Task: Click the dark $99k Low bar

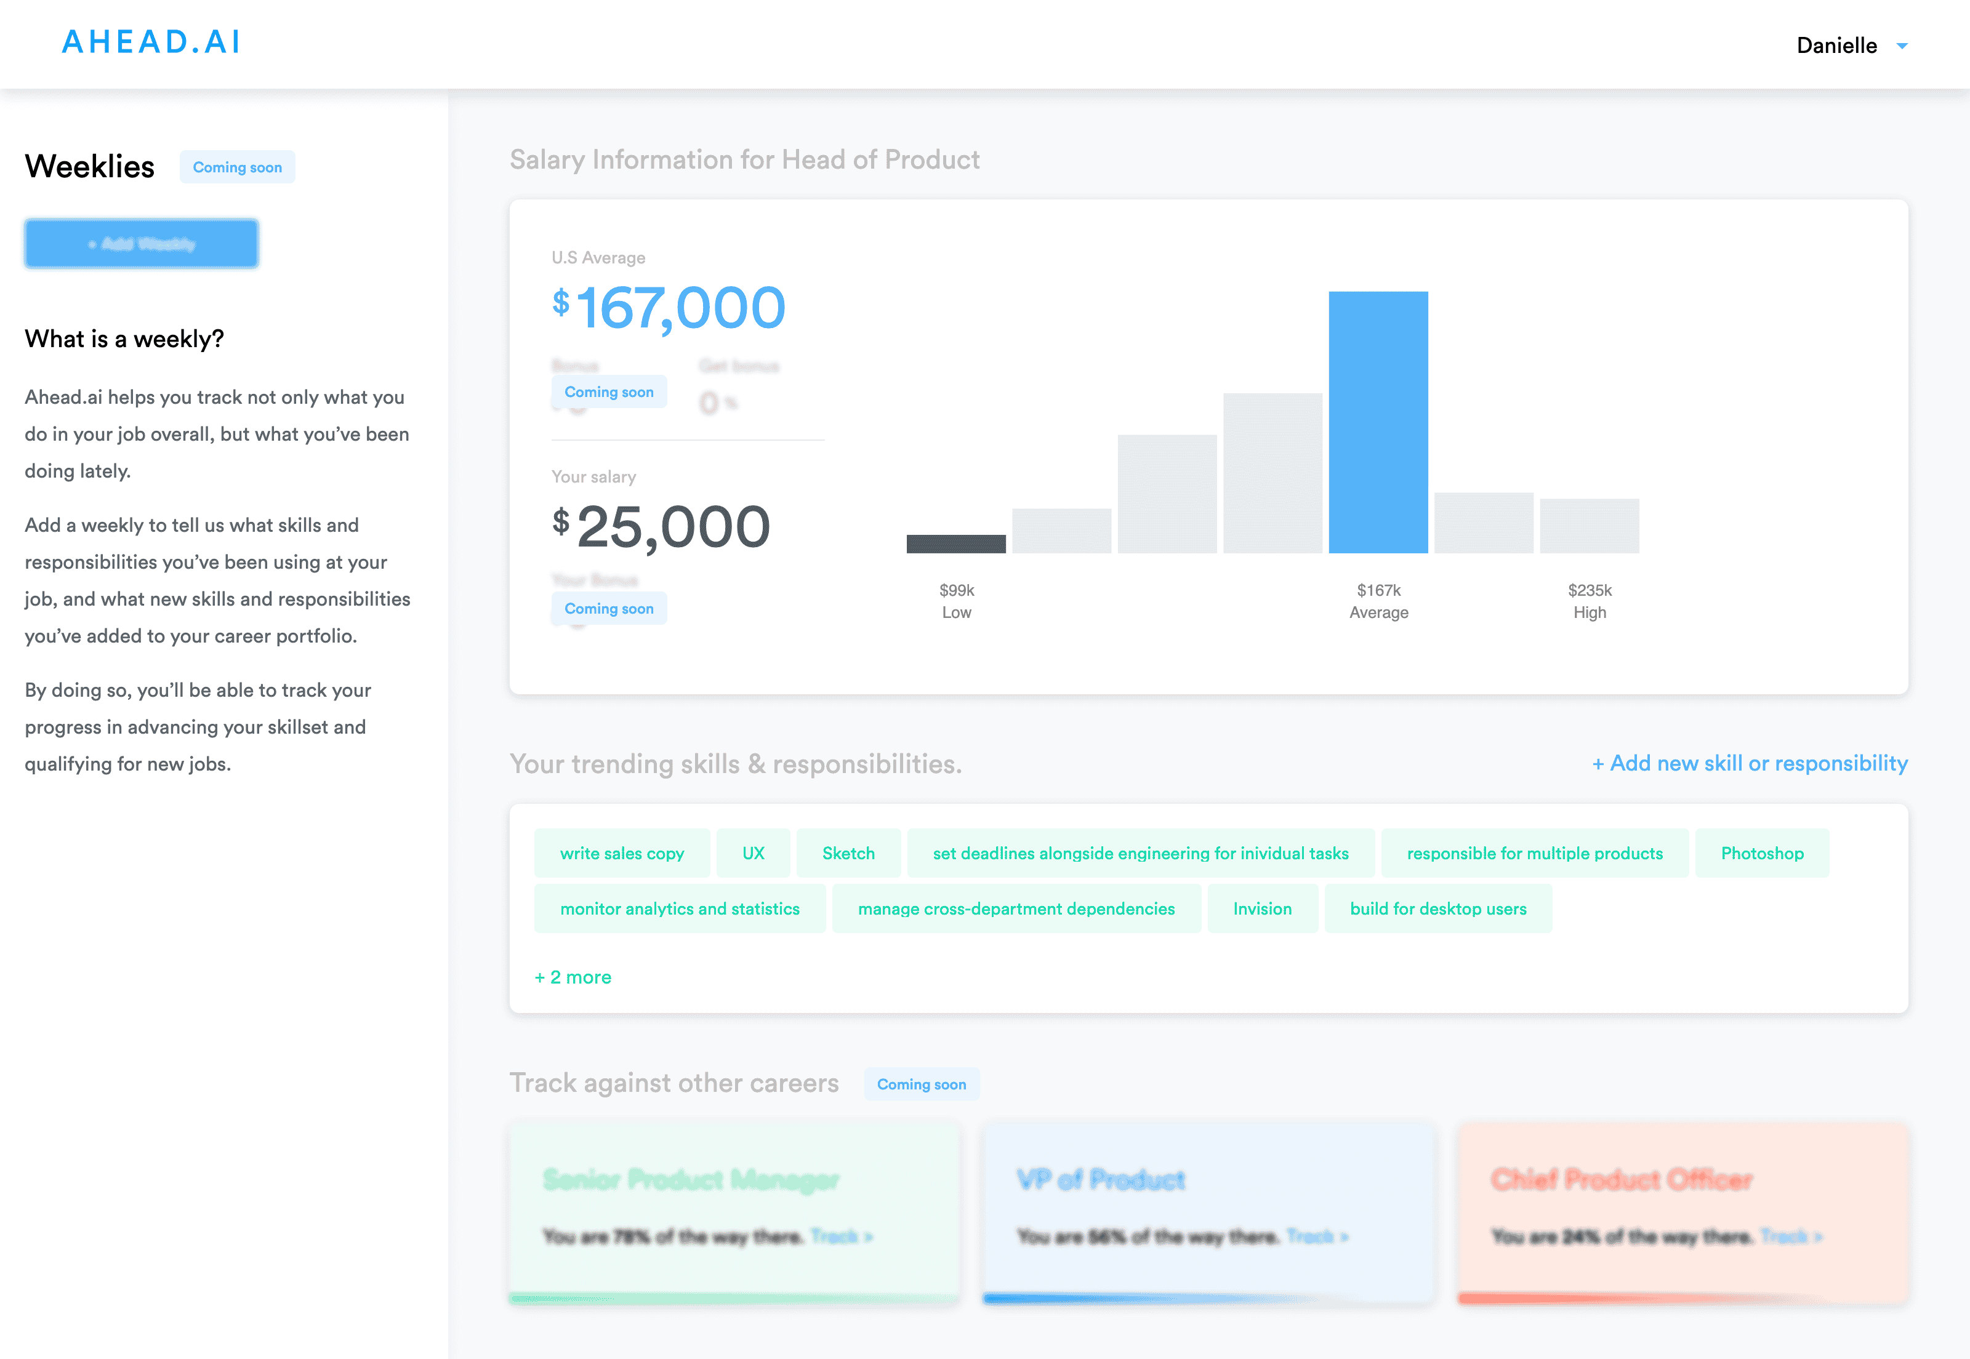Action: (x=955, y=544)
